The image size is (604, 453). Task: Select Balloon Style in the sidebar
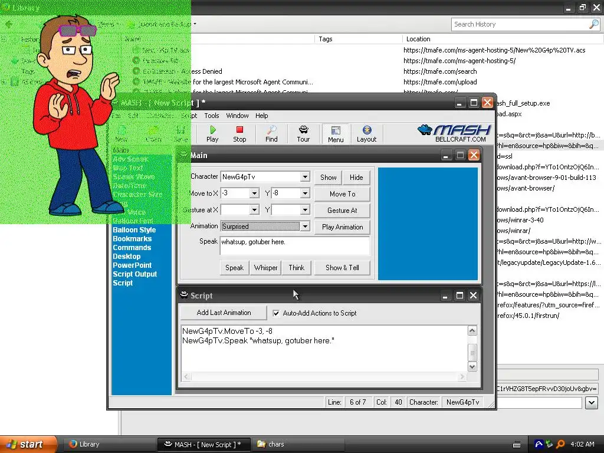pyautogui.click(x=134, y=230)
